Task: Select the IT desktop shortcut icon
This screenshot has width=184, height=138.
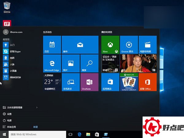Action: (x=7, y=23)
